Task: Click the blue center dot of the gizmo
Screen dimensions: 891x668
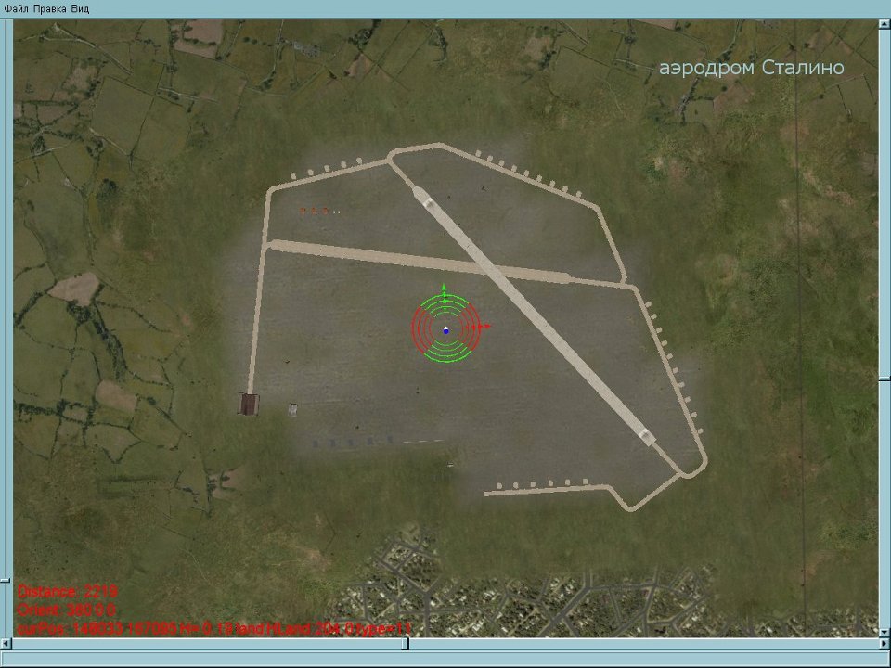Action: [x=446, y=330]
